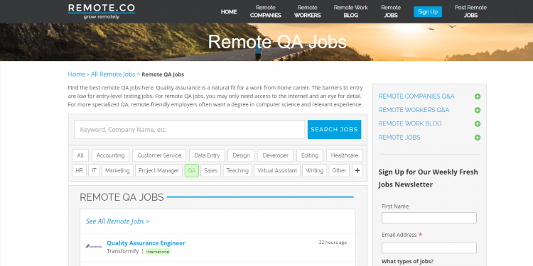Open the See All Remote Jobs link
Screen dimensions: 533x266
pos(117,221)
